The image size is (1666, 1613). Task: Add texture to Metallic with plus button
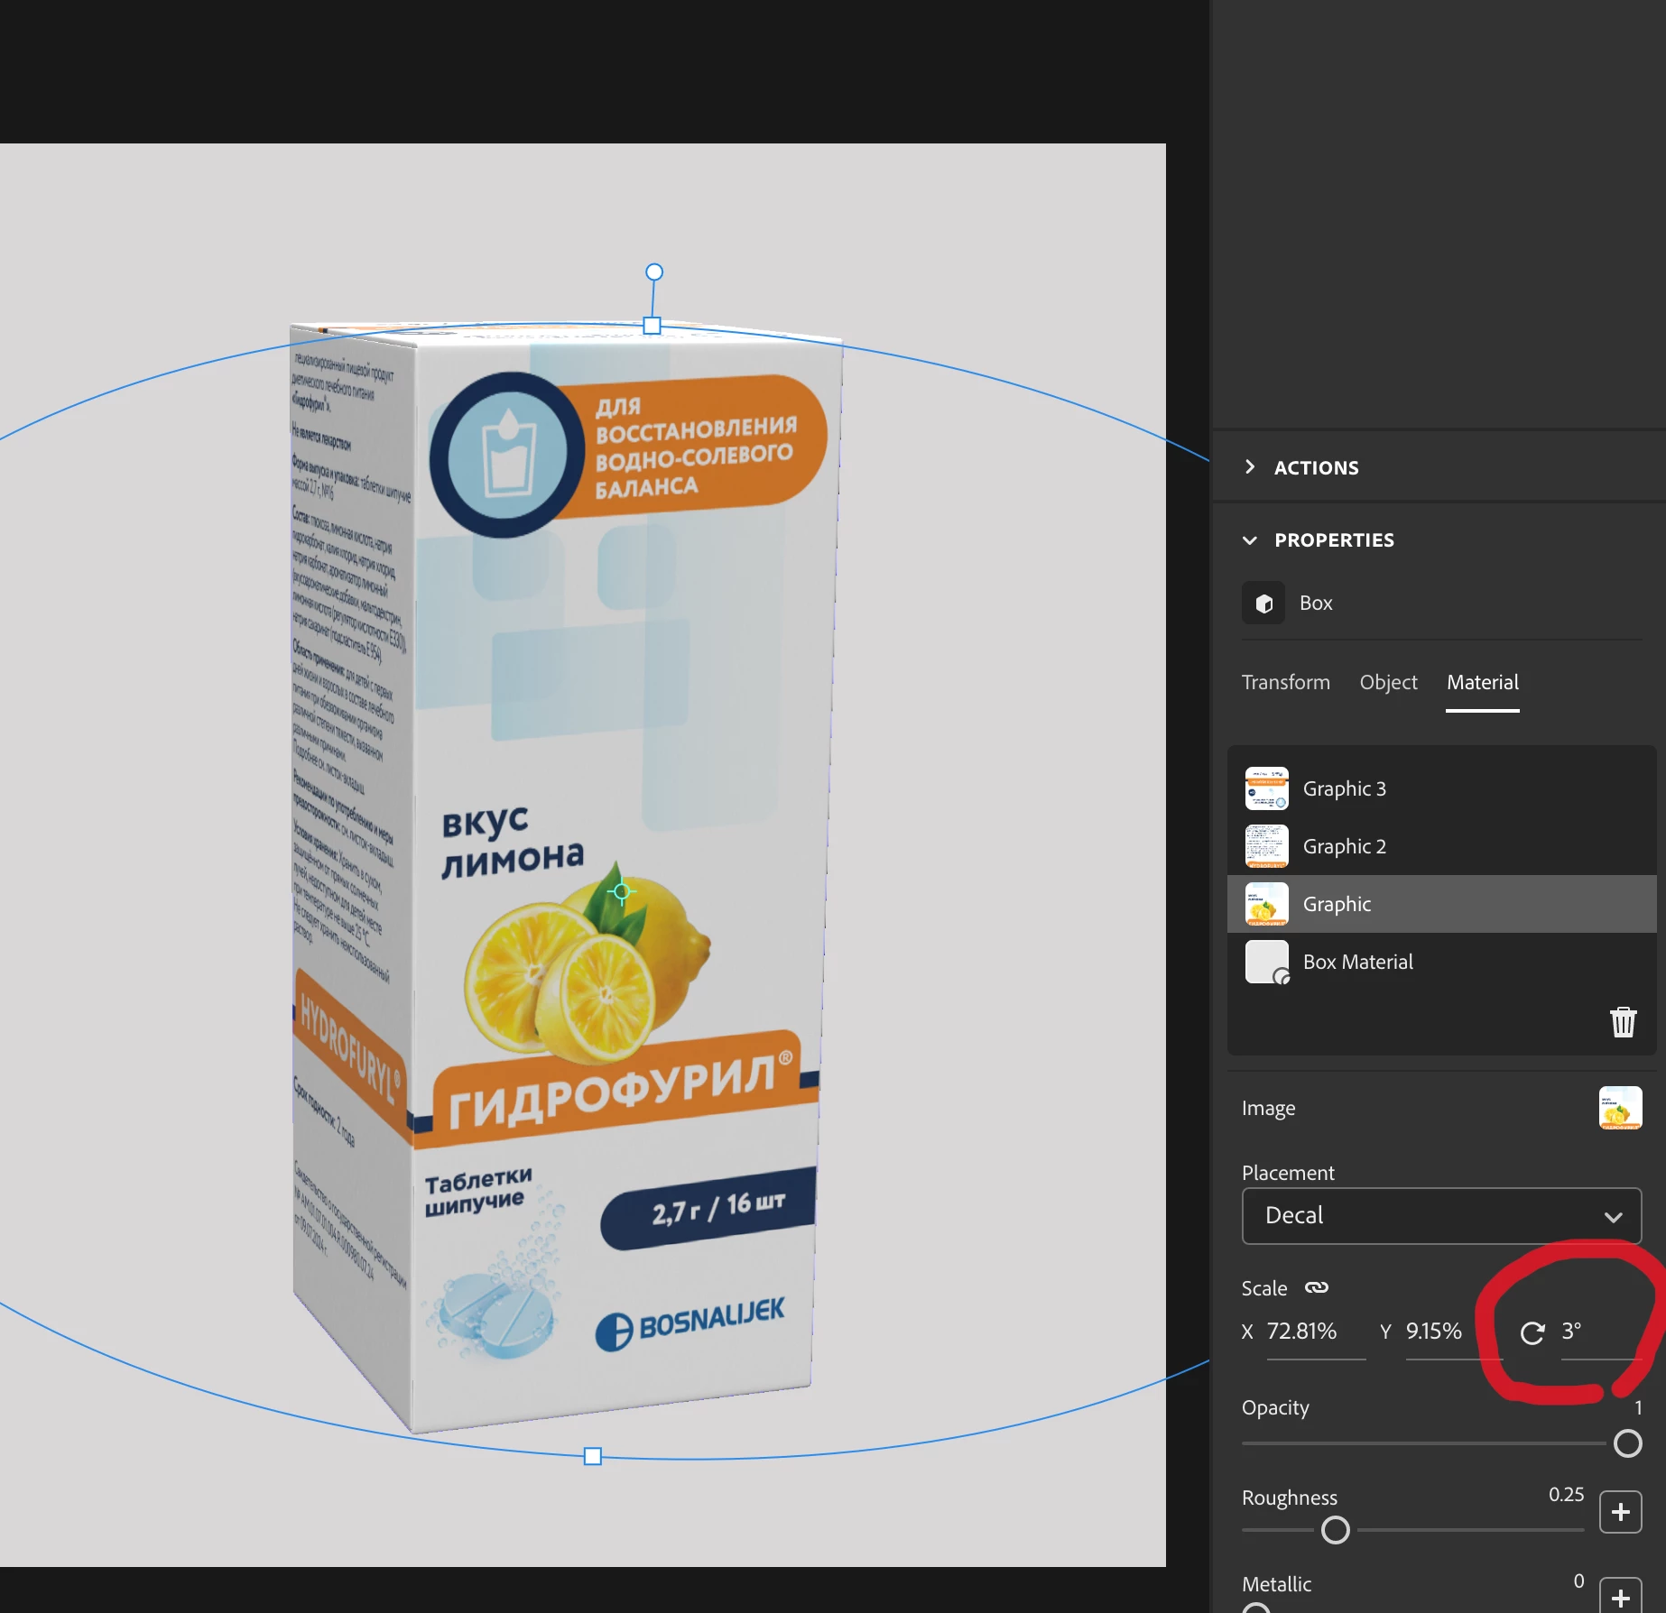click(1620, 1596)
